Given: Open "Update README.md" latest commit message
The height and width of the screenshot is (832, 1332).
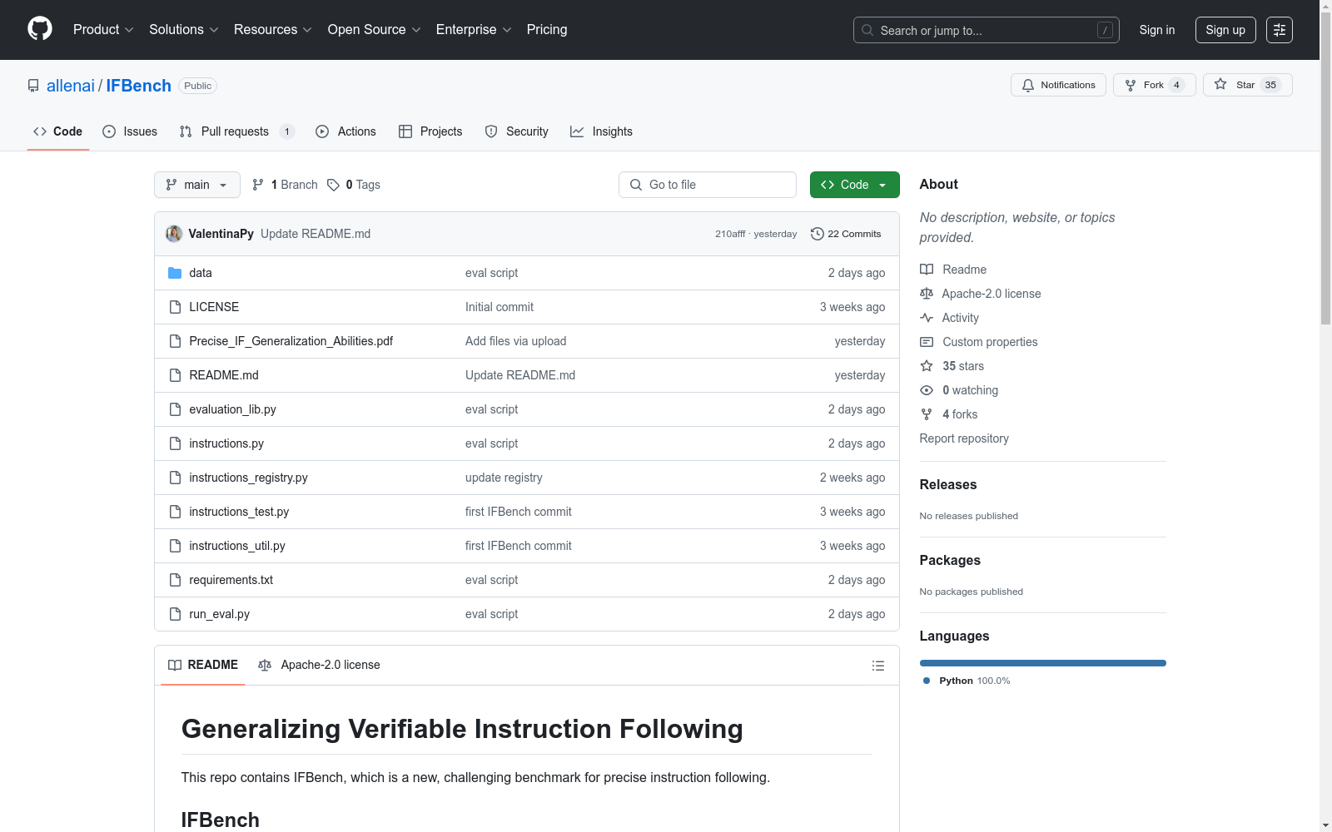Looking at the screenshot, I should pyautogui.click(x=316, y=234).
